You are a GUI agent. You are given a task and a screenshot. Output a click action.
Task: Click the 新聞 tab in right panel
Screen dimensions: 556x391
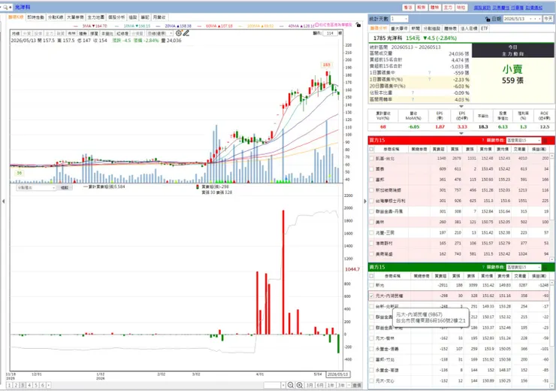[415, 29]
